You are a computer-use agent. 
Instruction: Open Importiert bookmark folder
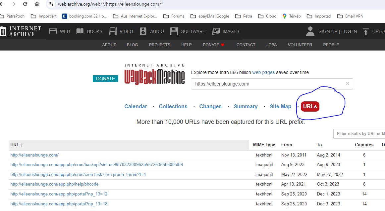tap(43, 16)
